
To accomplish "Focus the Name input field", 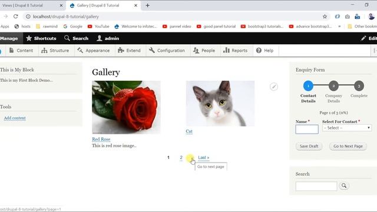I will 307,130.
